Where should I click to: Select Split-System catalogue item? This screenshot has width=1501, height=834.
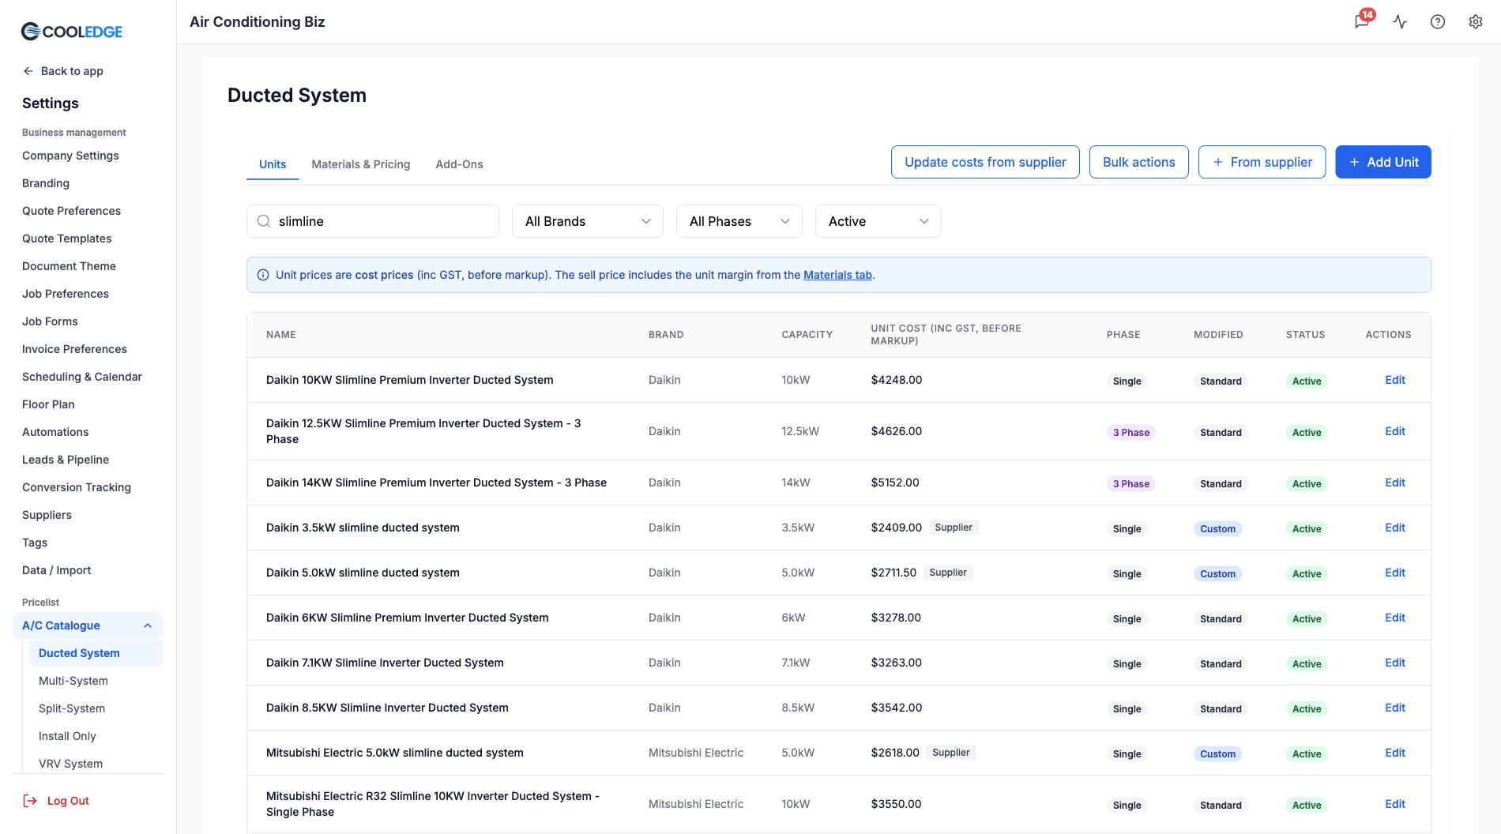72,708
